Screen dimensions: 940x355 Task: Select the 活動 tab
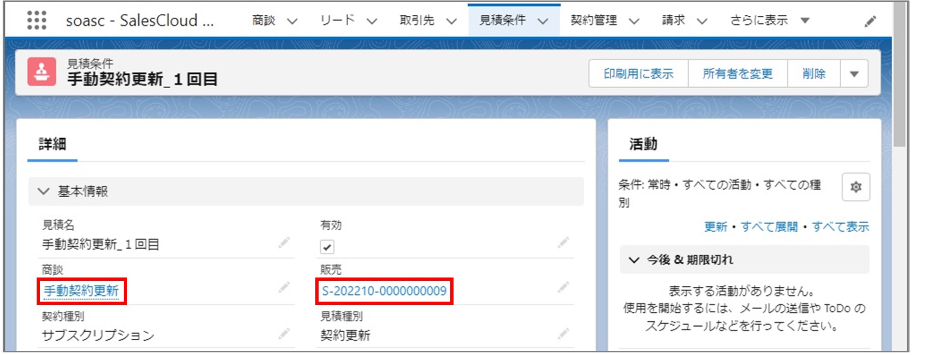[x=644, y=144]
